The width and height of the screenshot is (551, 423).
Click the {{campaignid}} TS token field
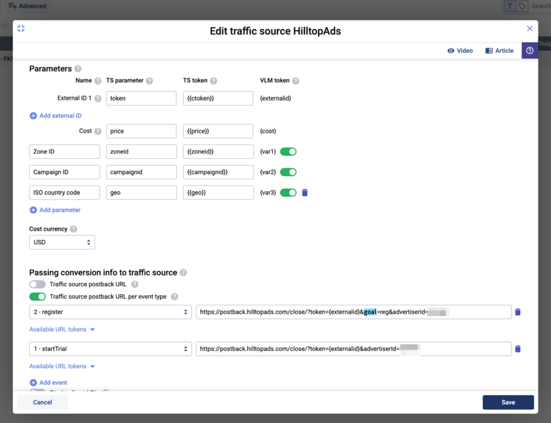[218, 172]
